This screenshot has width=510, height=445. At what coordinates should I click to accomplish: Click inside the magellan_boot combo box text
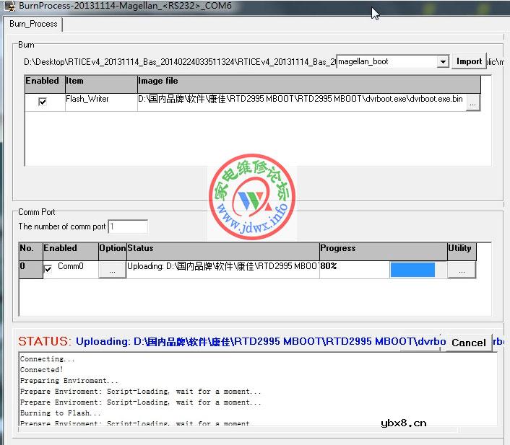tap(386, 62)
